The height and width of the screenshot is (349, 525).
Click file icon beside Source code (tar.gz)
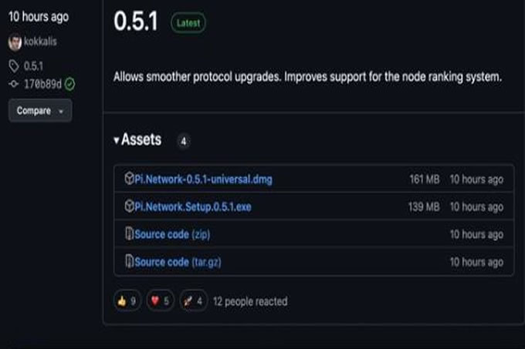pyautogui.click(x=129, y=261)
